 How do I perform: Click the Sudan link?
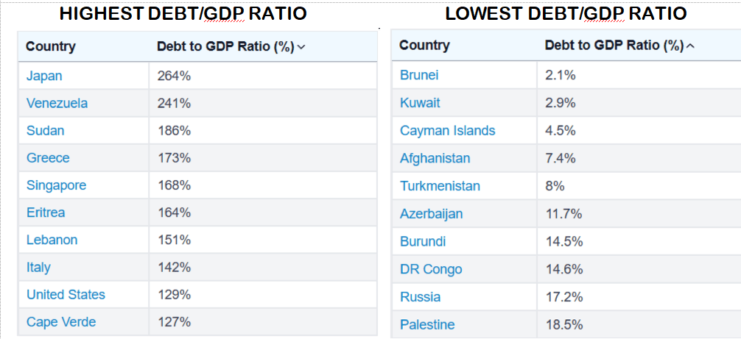click(45, 131)
